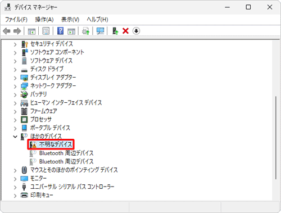Select ポータブル デバイス label
The image size is (281, 213).
pyautogui.click(x=50, y=128)
